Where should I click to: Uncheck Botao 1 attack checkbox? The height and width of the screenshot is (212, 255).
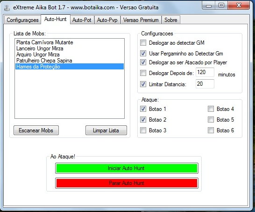[143, 109]
